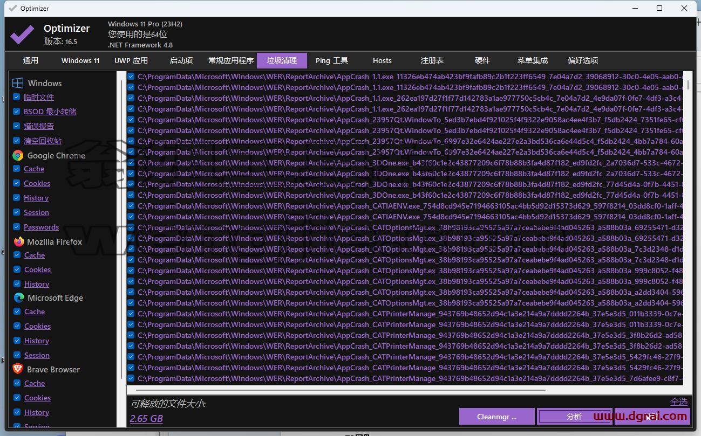
Task: Switch to the Hosts tab
Action: click(382, 60)
